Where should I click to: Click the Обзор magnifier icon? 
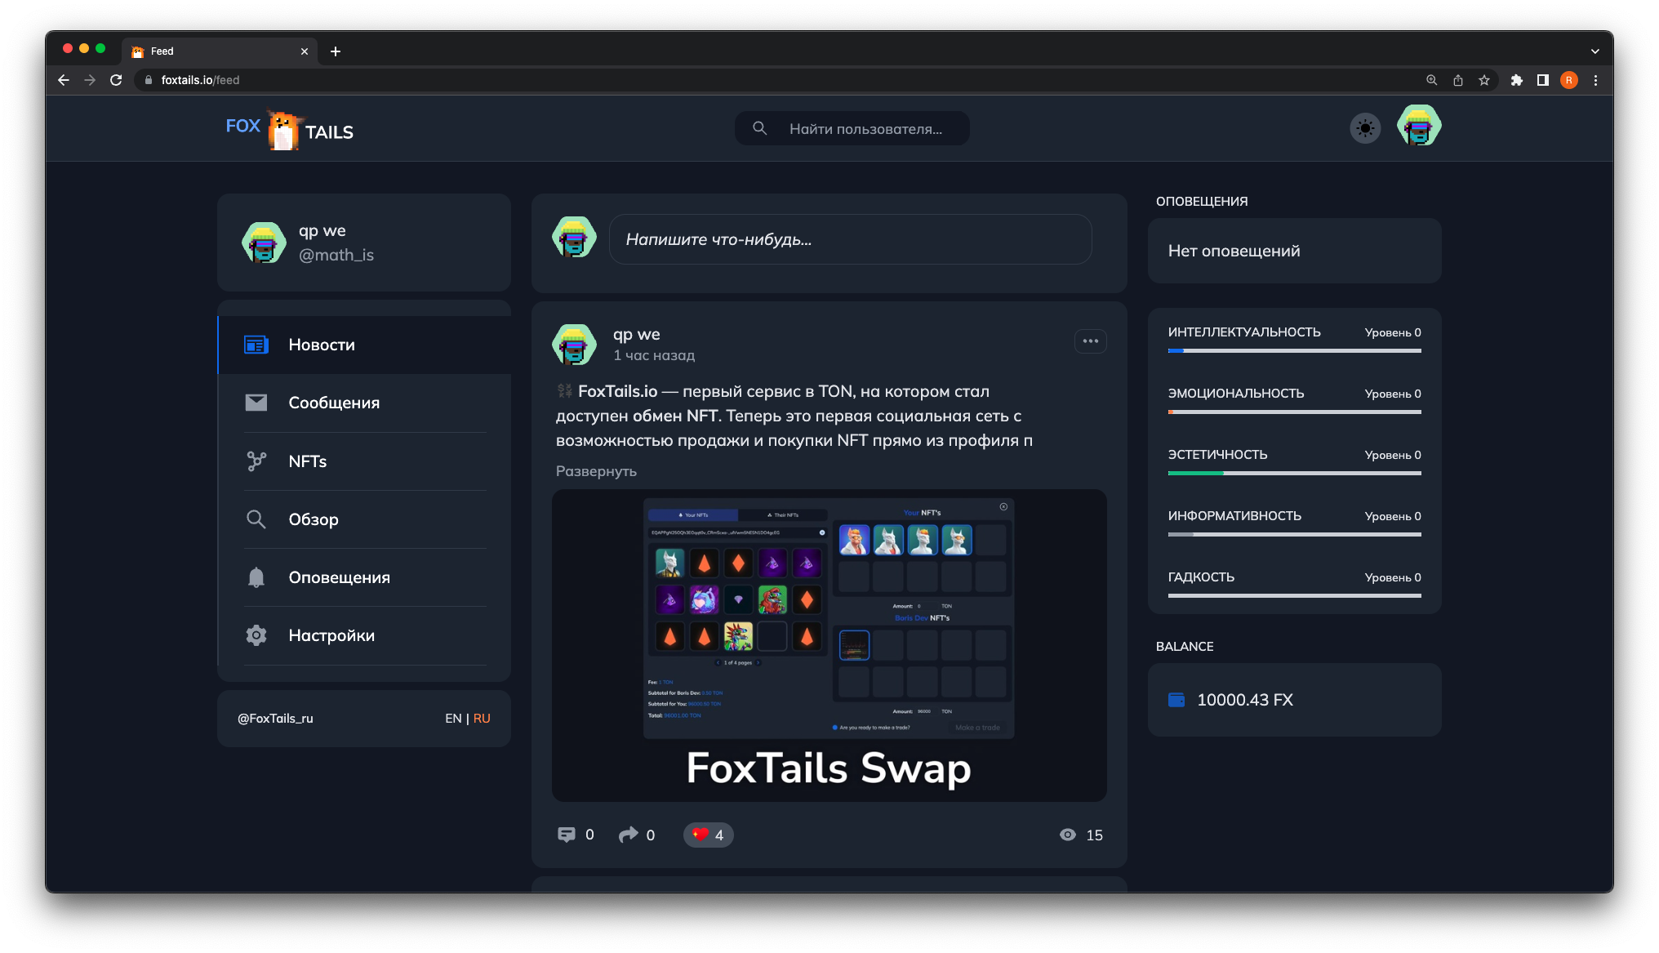[x=256, y=519]
